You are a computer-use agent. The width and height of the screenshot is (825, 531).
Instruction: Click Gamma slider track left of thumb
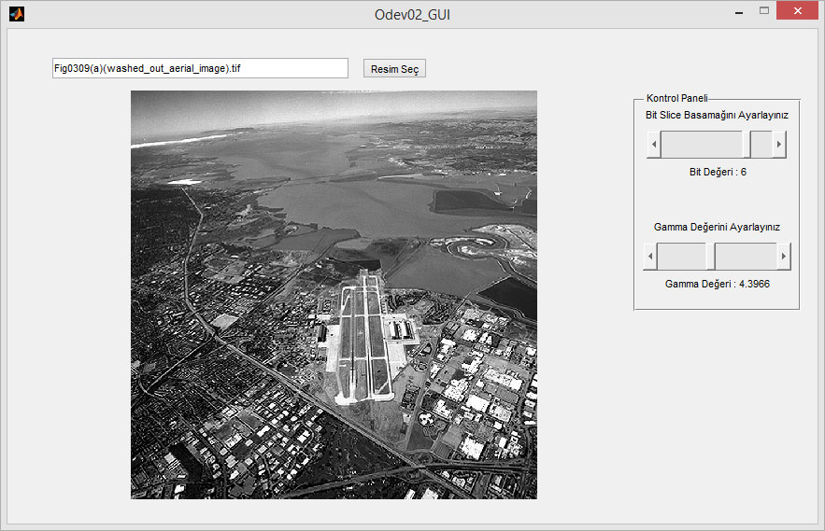681,257
